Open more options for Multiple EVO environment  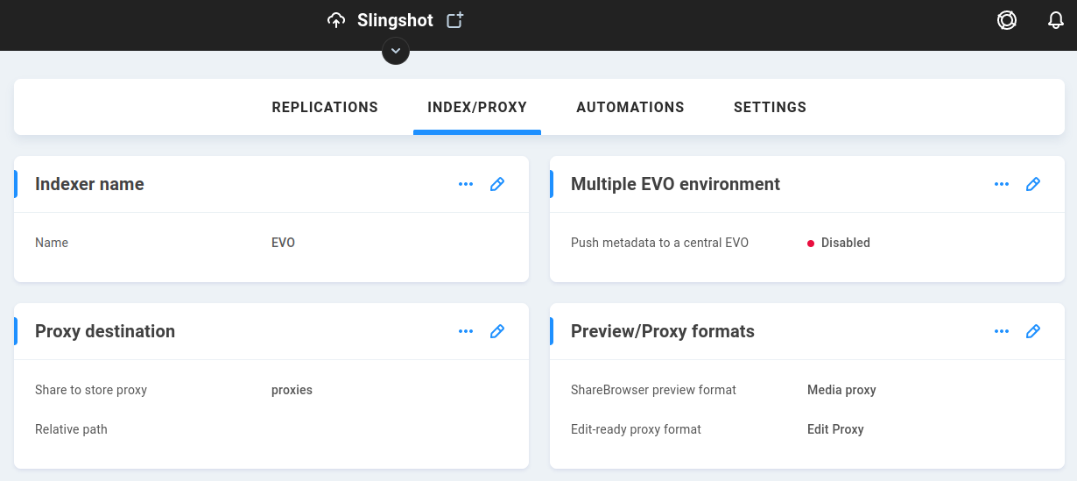[1002, 184]
